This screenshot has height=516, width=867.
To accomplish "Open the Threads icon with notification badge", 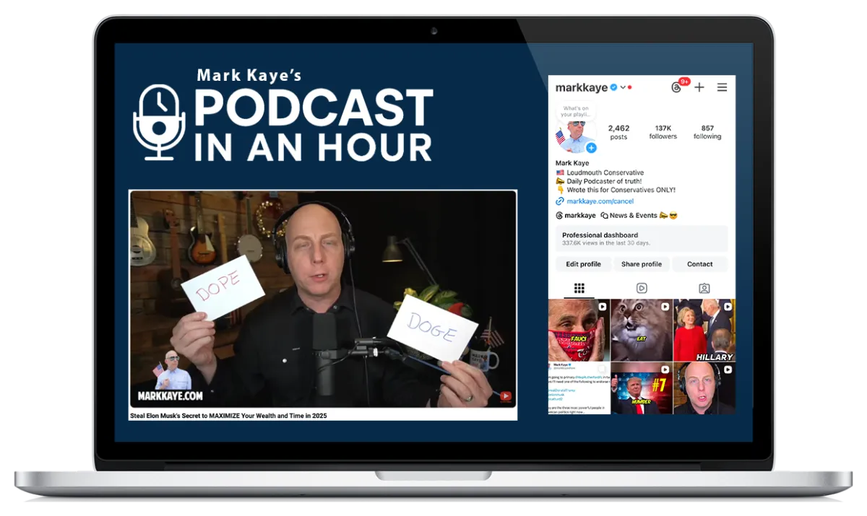I will point(678,87).
